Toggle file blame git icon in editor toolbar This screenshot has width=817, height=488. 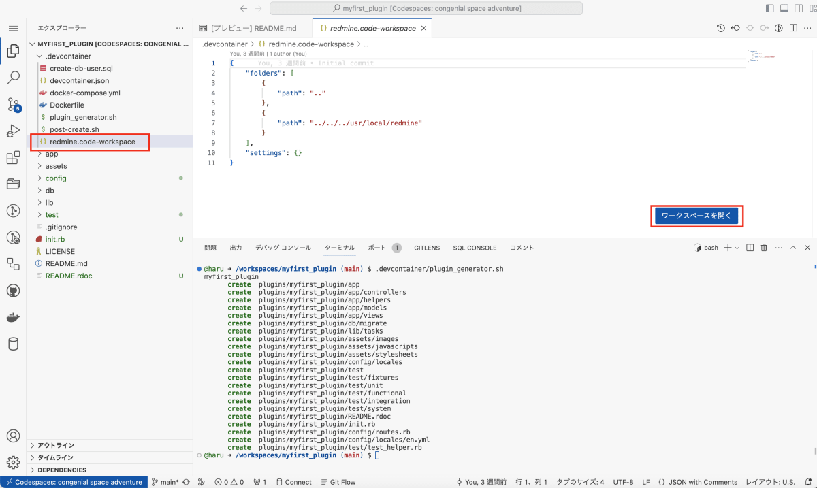click(779, 28)
